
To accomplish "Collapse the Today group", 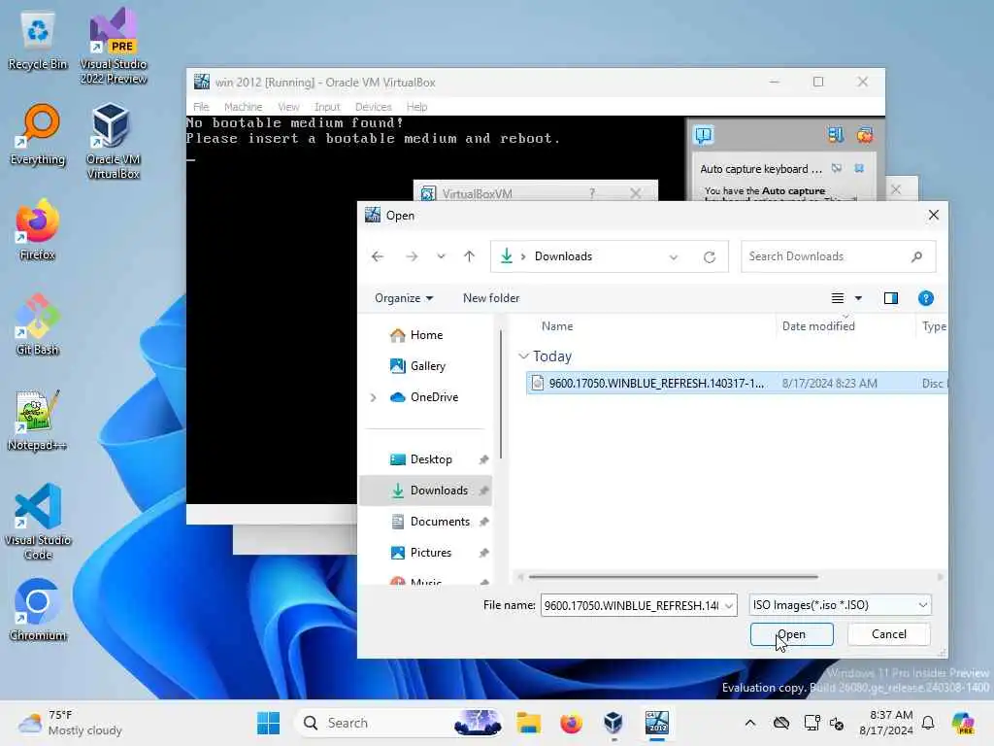I will tap(523, 356).
